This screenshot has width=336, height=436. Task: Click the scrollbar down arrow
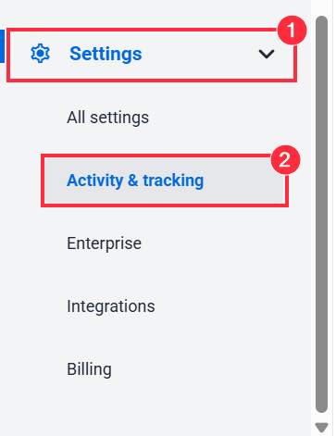point(321,428)
